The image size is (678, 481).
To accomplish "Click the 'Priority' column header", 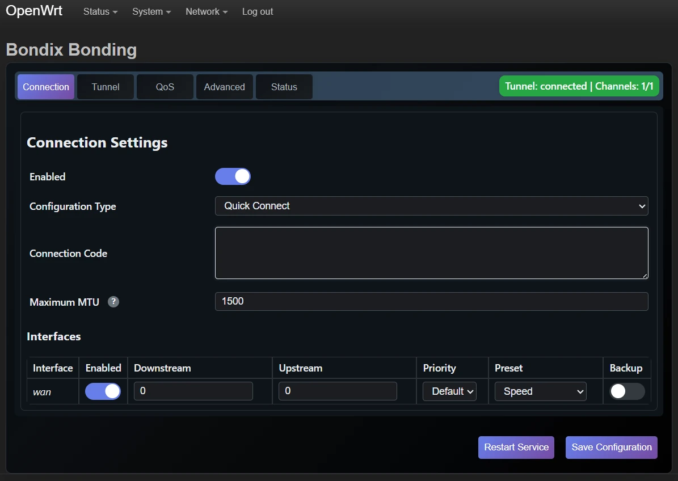I will pos(439,368).
